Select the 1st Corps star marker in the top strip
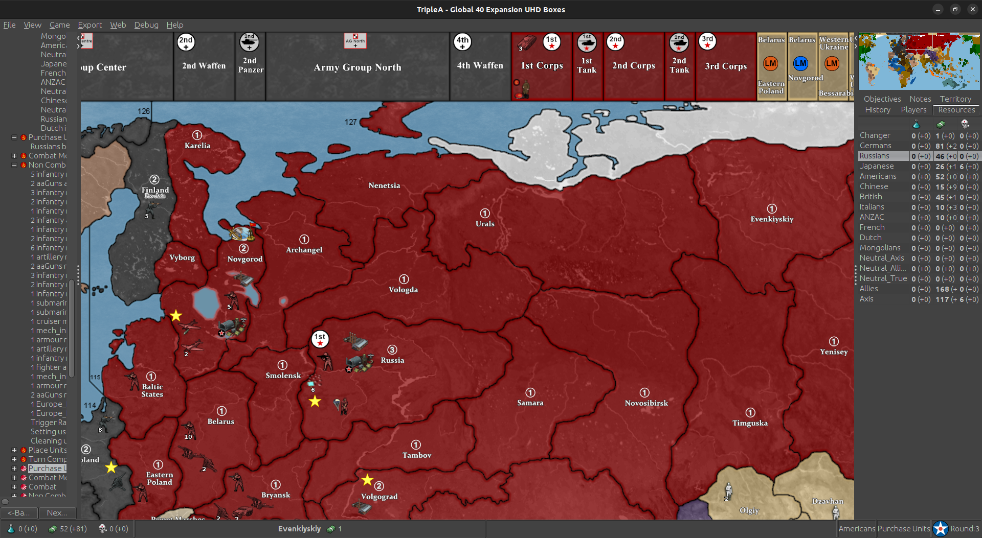The height and width of the screenshot is (538, 982). tap(551, 42)
